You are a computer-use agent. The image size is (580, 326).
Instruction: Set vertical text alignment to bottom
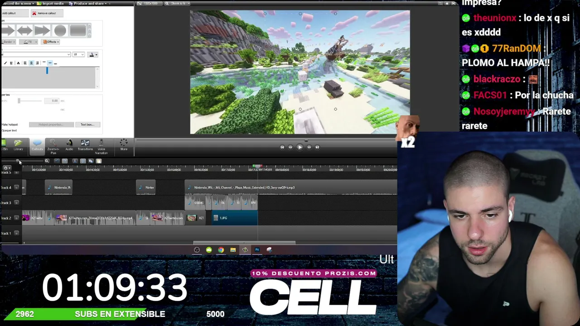55,63
